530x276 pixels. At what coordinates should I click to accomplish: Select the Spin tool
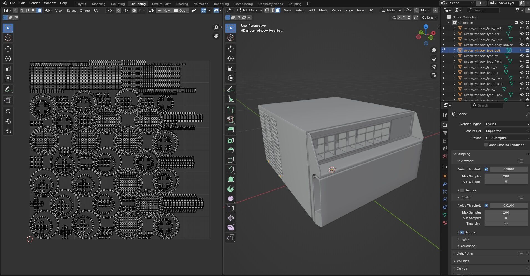tap(231, 189)
